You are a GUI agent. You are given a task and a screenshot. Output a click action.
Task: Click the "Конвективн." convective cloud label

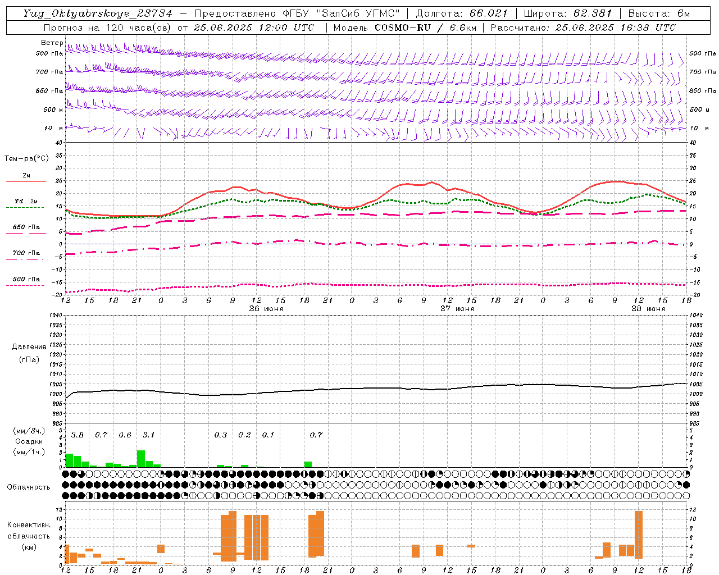(x=29, y=525)
